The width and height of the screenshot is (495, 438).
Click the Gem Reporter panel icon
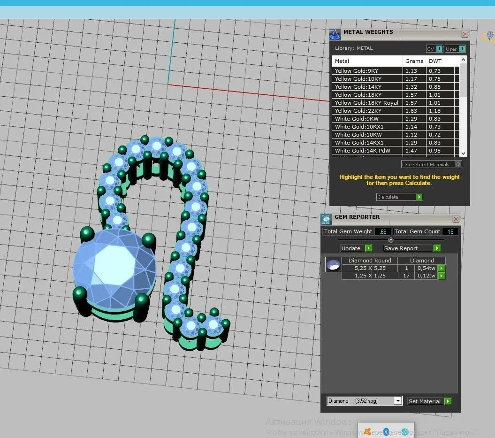[x=326, y=219]
